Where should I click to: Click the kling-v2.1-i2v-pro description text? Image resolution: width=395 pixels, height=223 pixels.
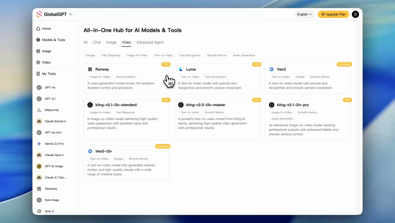point(303,130)
